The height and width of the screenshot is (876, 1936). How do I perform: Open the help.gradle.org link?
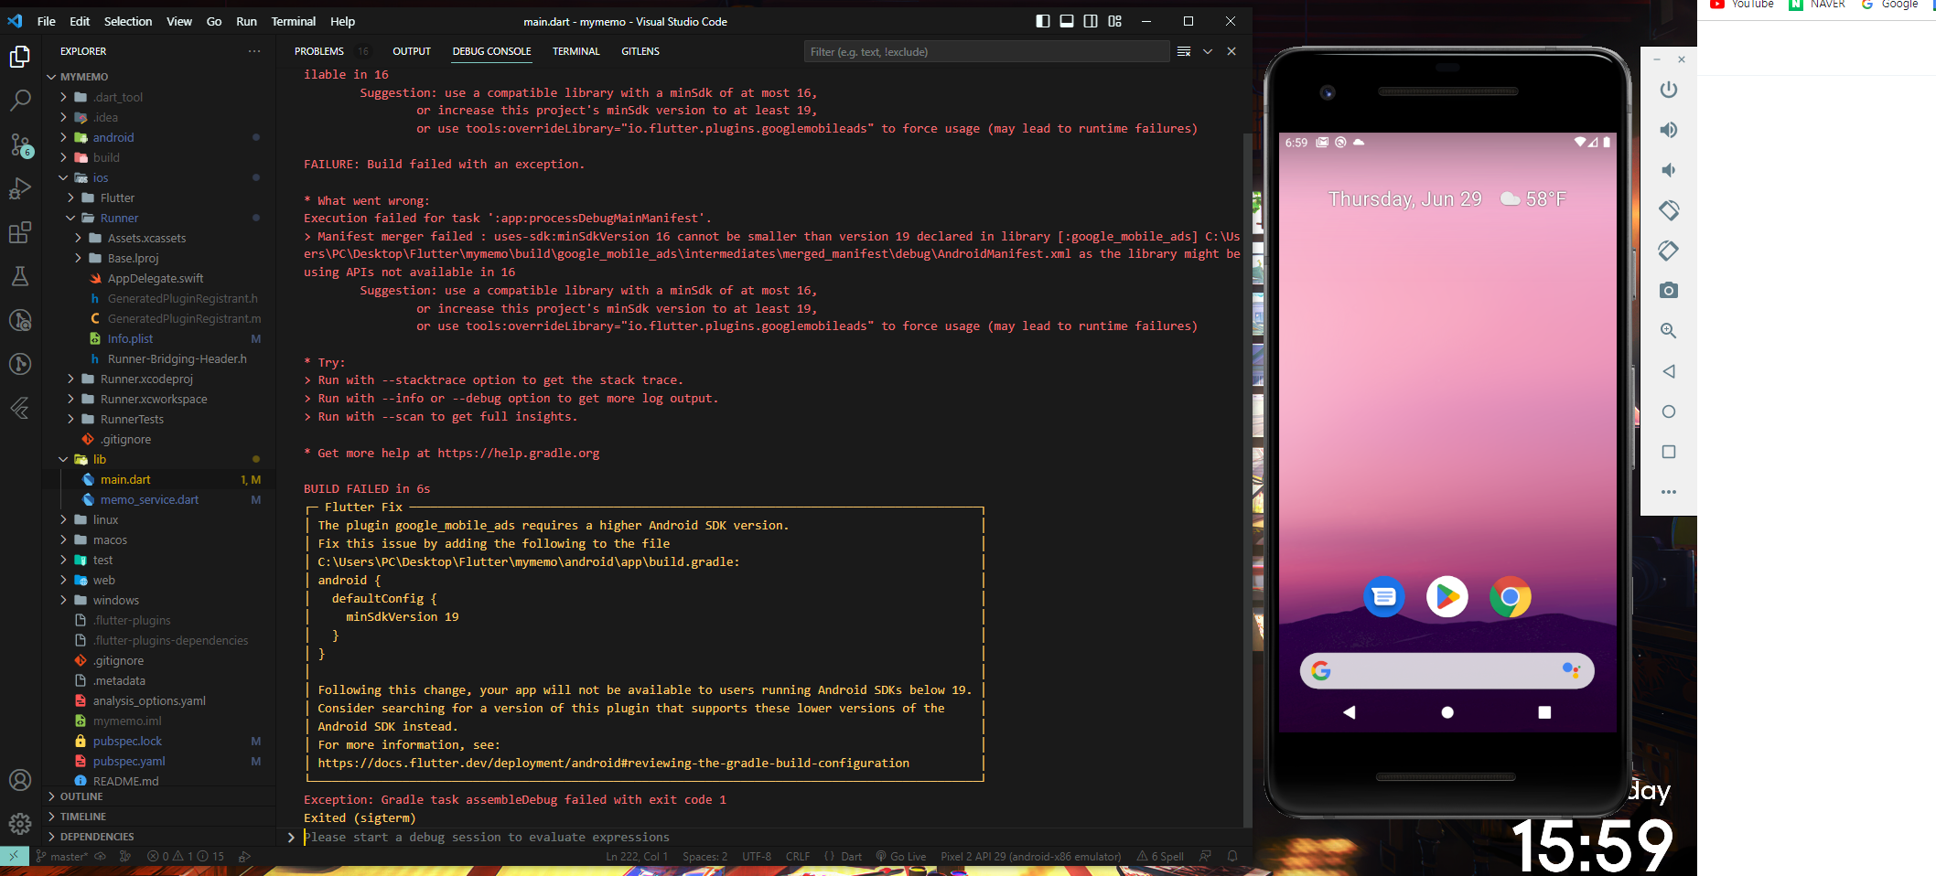[519, 453]
